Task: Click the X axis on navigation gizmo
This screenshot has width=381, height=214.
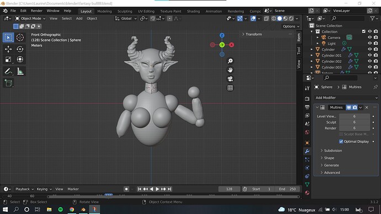Action: pos(231,45)
